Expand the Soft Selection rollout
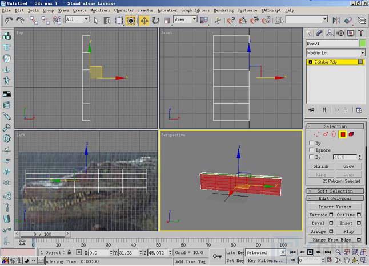This screenshot has width=369, height=266. pyautogui.click(x=335, y=191)
